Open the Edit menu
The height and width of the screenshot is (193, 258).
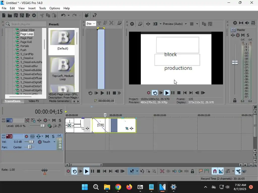[x=12, y=8]
